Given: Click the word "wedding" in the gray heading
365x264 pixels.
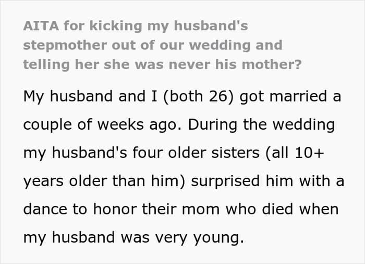Looking at the screenshot, I should [220, 45].
